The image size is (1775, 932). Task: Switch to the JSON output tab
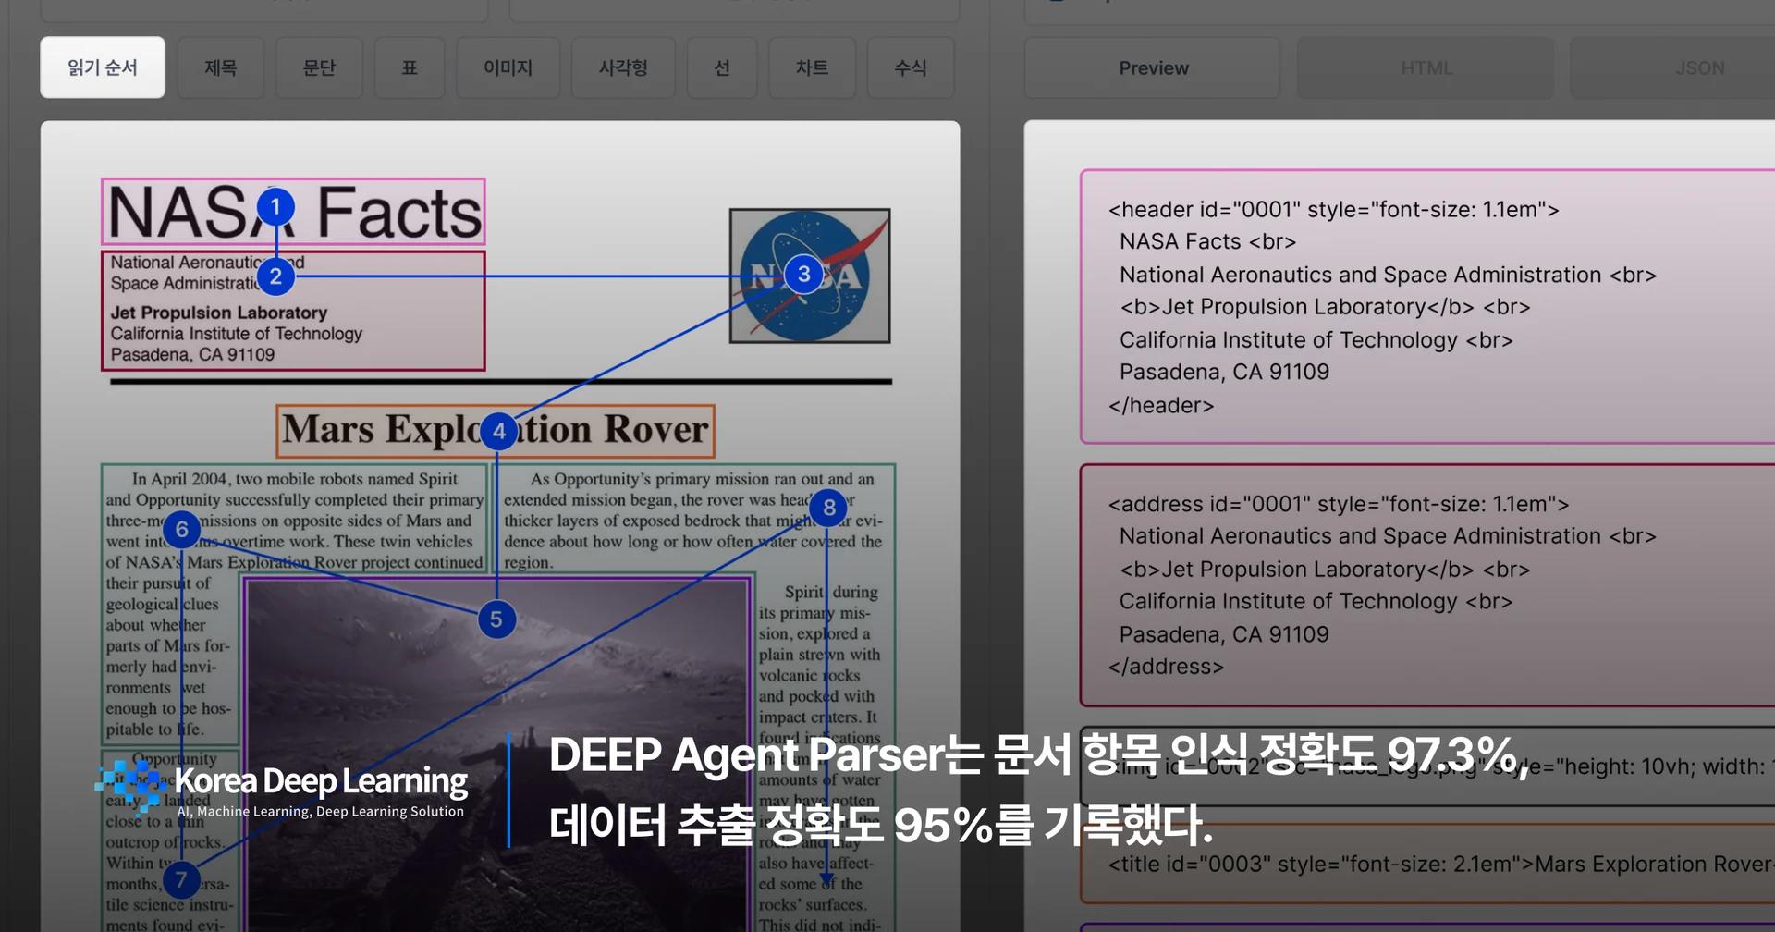pos(1699,67)
